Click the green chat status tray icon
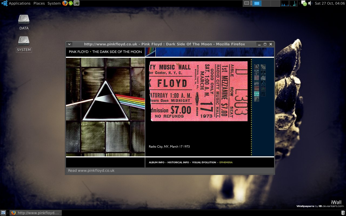The width and height of the screenshot is (346, 216). coord(304,3)
